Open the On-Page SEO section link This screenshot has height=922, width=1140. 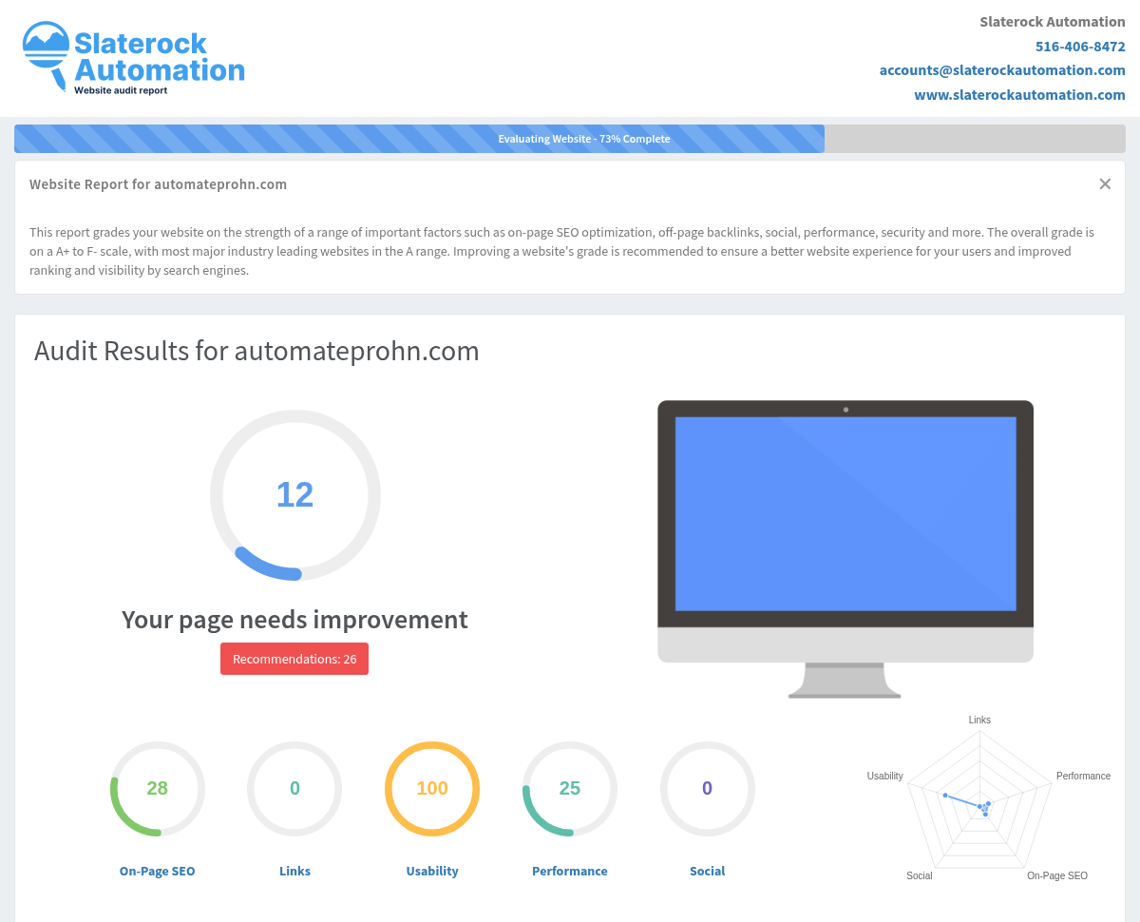157,871
